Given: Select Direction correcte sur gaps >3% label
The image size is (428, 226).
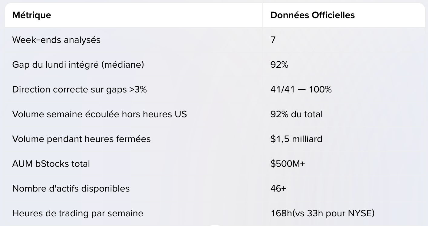Looking at the screenshot, I should point(79,89).
